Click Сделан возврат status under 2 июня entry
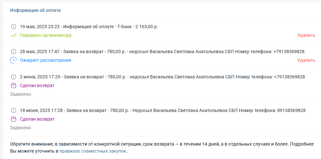This screenshot has height=159, width=321. [37, 85]
